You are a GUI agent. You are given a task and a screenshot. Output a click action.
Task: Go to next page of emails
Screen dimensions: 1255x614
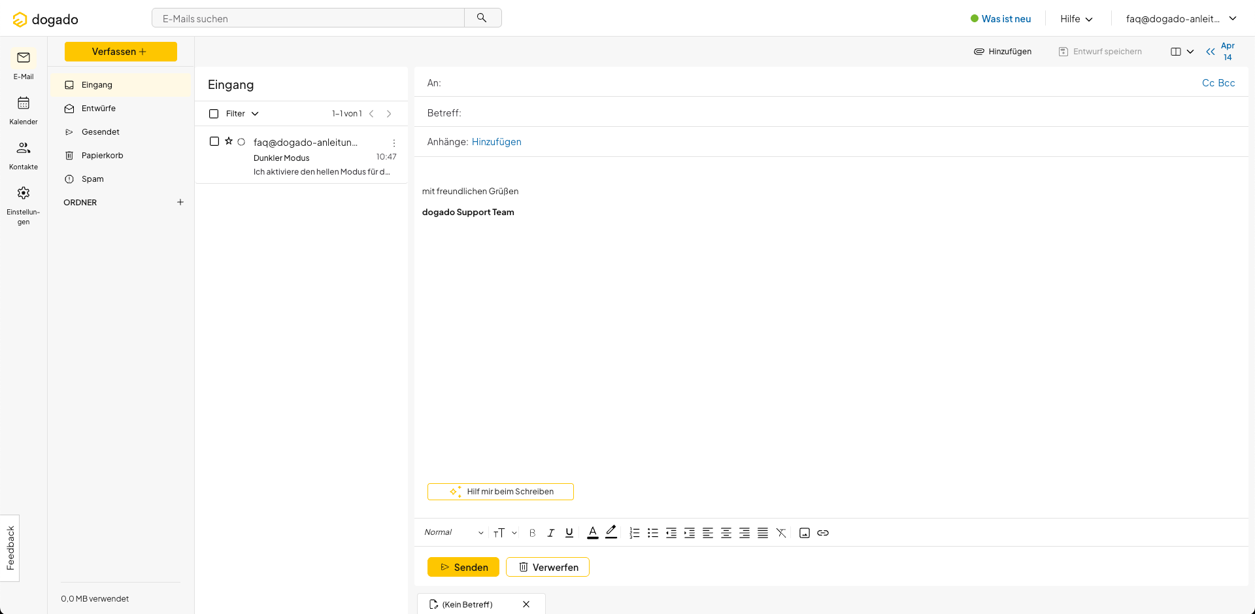tap(389, 114)
